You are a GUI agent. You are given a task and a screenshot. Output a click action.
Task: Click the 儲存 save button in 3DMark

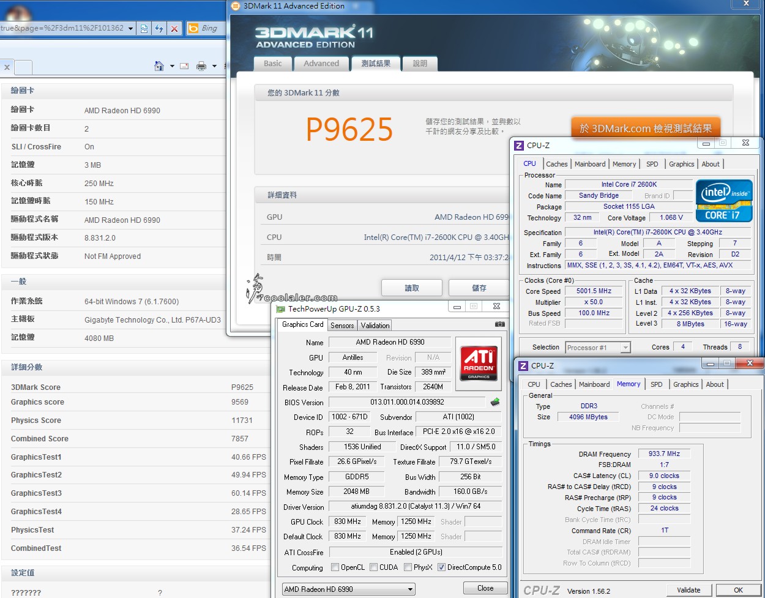pyautogui.click(x=479, y=288)
